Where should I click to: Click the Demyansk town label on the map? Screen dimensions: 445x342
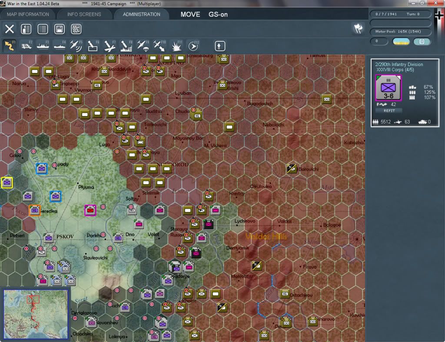238,248
